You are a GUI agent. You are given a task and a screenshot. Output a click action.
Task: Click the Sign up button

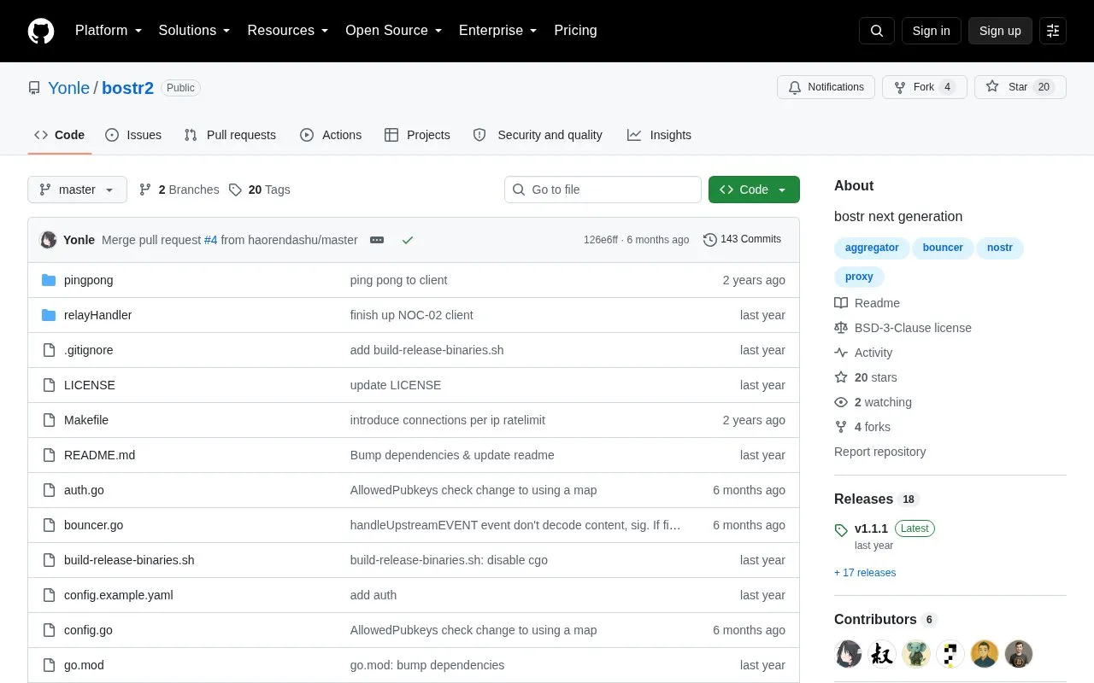point(1000,31)
